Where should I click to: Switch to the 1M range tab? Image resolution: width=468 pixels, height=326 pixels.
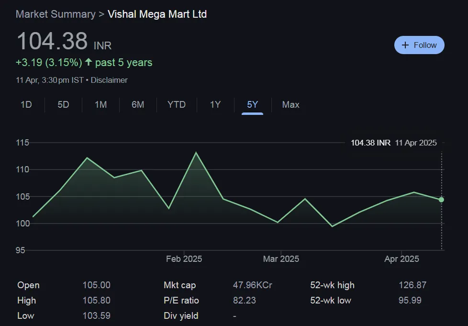tap(100, 104)
